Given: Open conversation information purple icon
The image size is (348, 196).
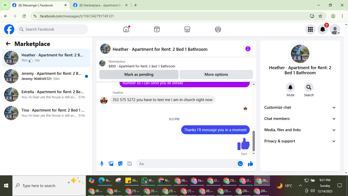Looking at the screenshot, I should click(248, 49).
